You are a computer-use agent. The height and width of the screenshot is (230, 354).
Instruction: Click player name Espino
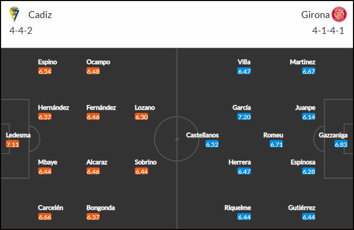(47, 62)
